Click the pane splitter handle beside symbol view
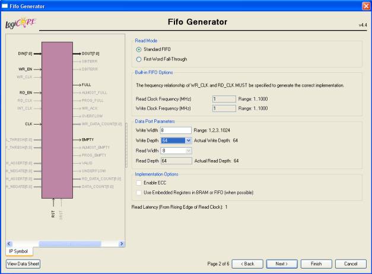372x274 pixels. click(126, 145)
